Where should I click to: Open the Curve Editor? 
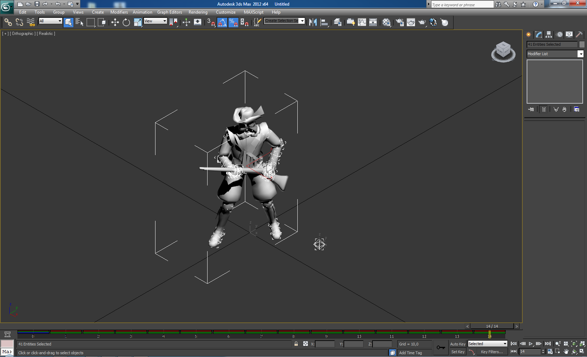pos(362,22)
